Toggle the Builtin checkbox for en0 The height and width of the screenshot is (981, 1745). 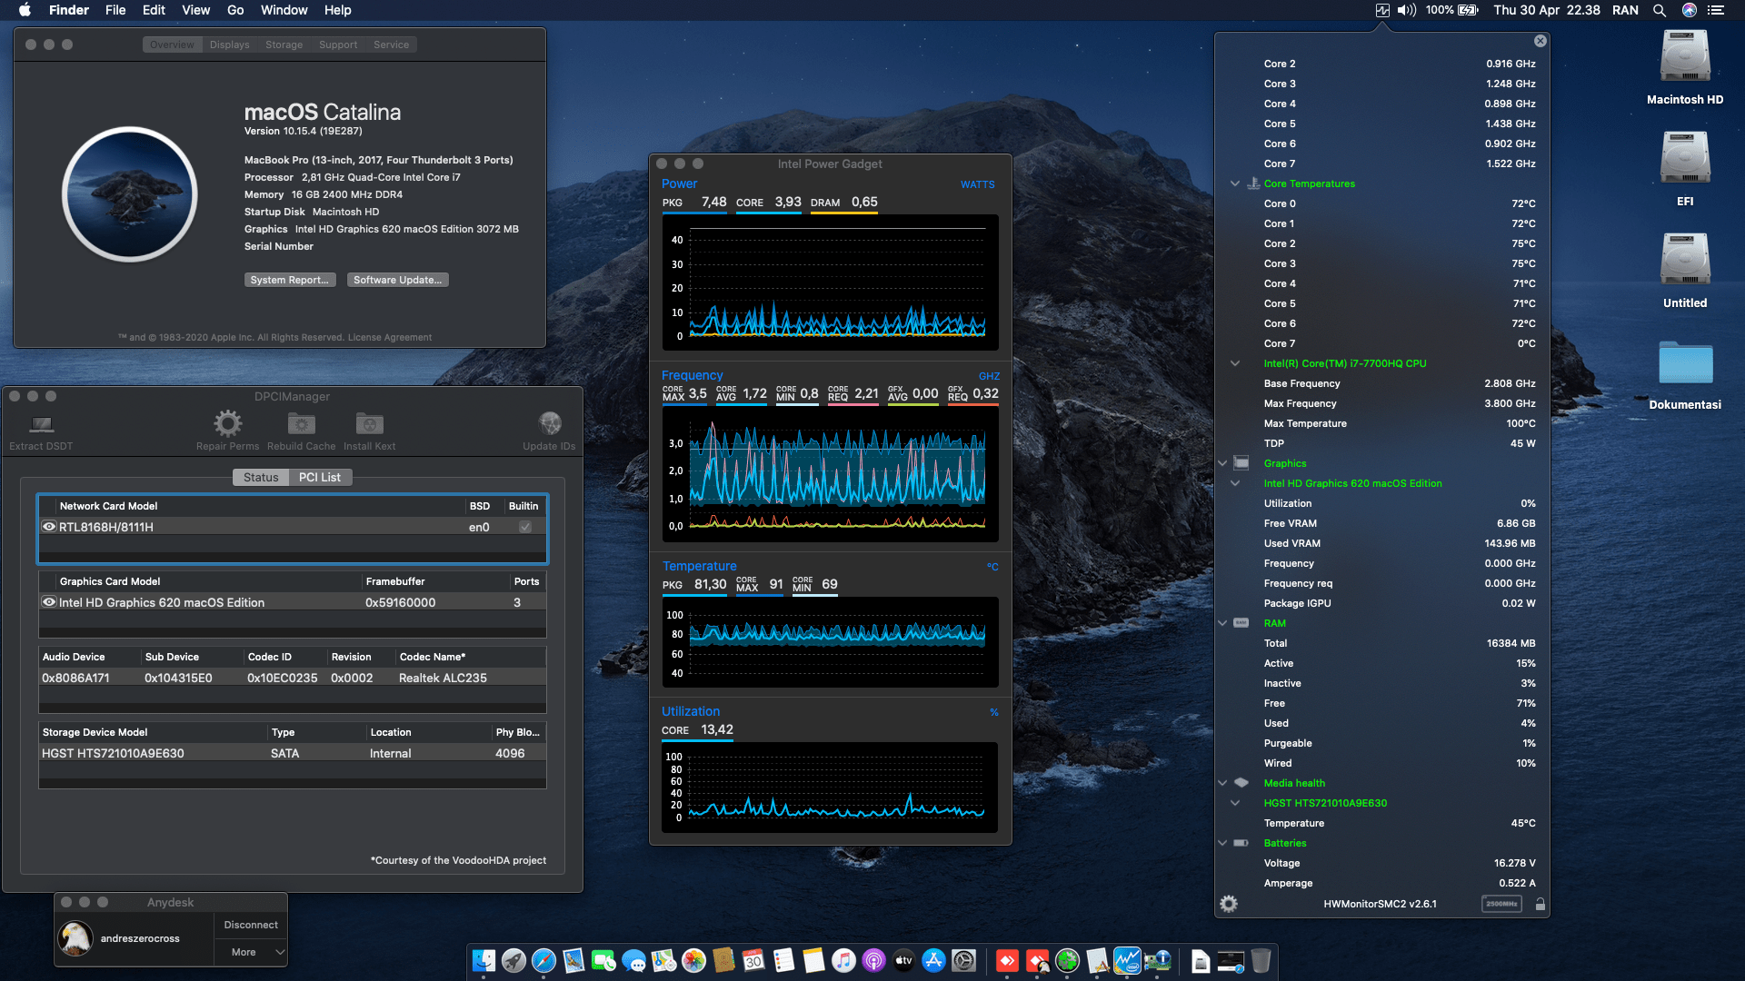tap(525, 527)
